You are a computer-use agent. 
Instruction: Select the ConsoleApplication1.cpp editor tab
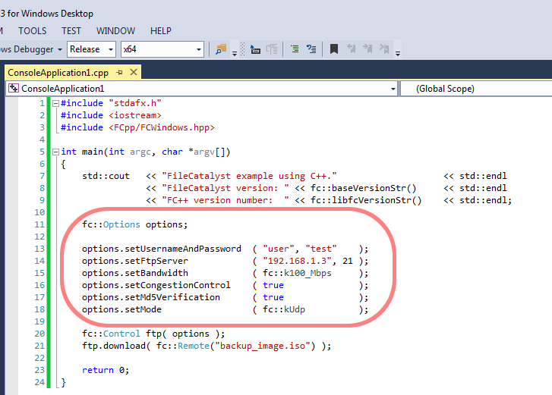click(58, 72)
